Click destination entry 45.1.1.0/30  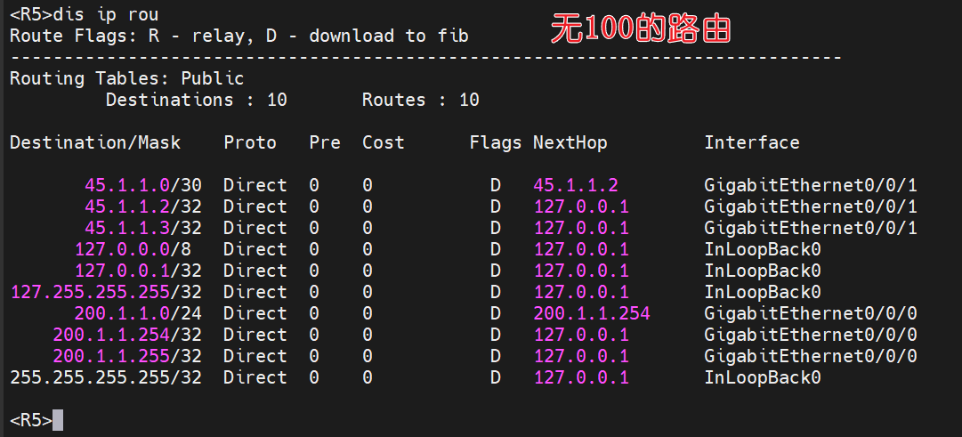[x=142, y=185]
